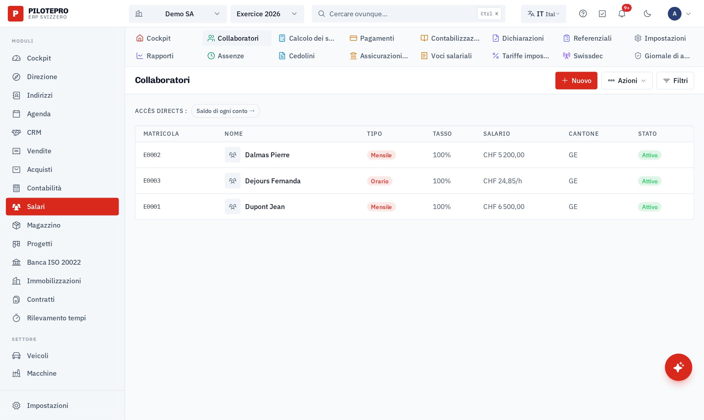Toggle dark mode with the moon icon
This screenshot has height=420, width=704.
tap(647, 14)
